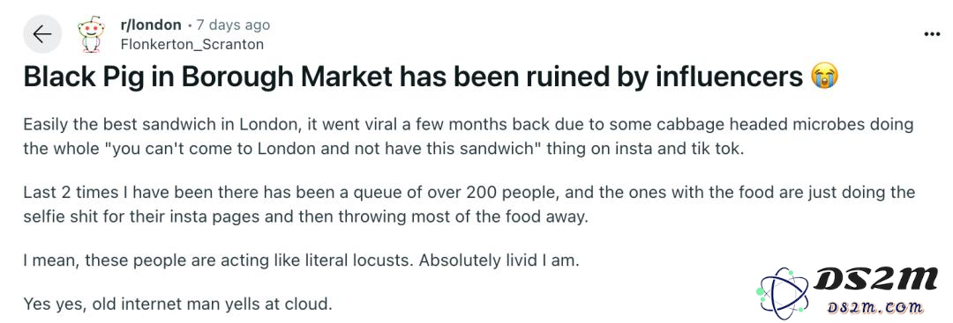
Task: Click the Reddit Snoo avatar icon
Action: (91, 34)
